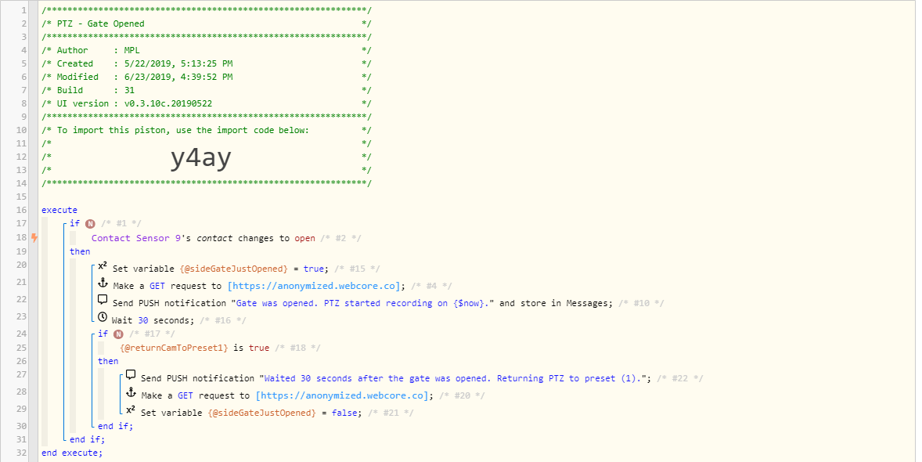Click the N badge on if statement #1
This screenshot has height=462, width=922.
[x=90, y=224]
